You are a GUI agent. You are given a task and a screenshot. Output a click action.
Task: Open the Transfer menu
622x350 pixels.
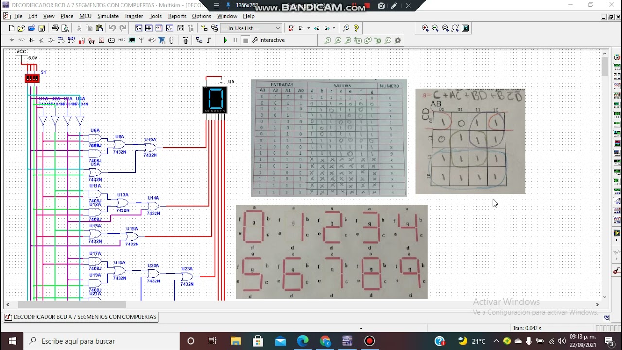pyautogui.click(x=134, y=16)
